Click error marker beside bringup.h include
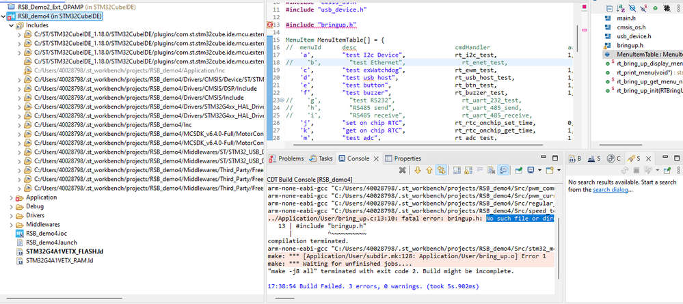 click(270, 25)
